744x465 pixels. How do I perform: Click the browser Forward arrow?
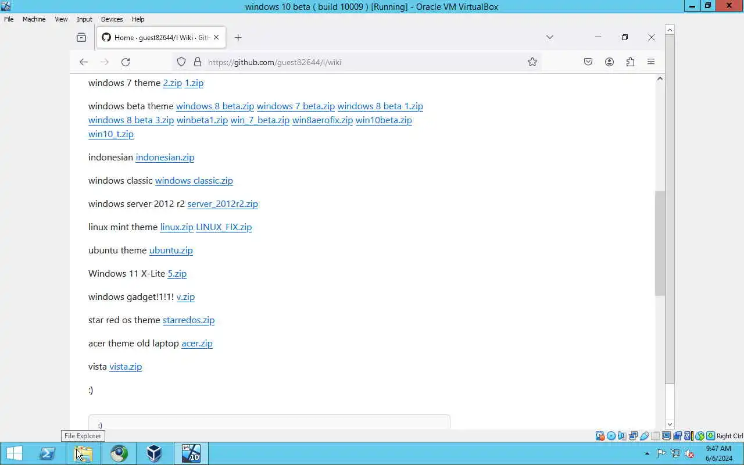tap(105, 62)
